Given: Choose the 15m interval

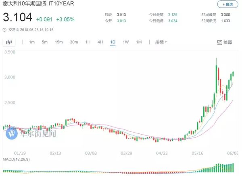Looking at the screenshot, I should pyautogui.click(x=59, y=42).
